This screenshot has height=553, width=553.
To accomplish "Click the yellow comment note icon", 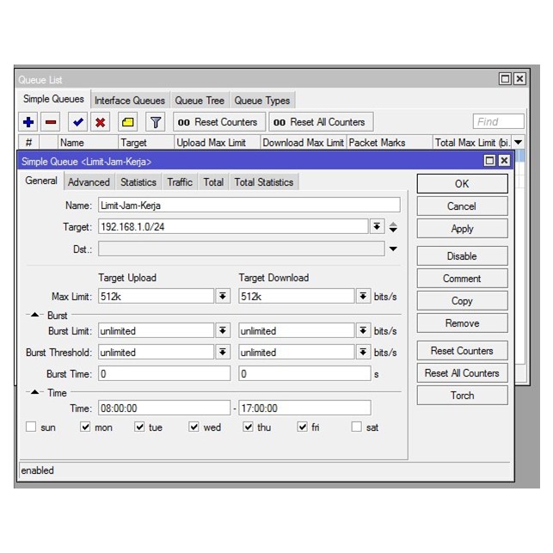I will click(x=128, y=122).
